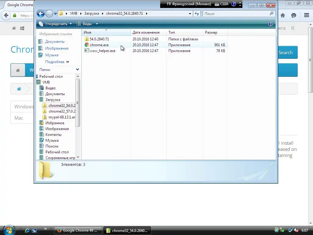Select Музыка in folder tree
313x235 pixels.
[52, 140]
